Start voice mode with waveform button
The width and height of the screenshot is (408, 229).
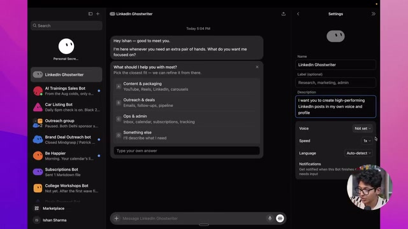point(280,218)
